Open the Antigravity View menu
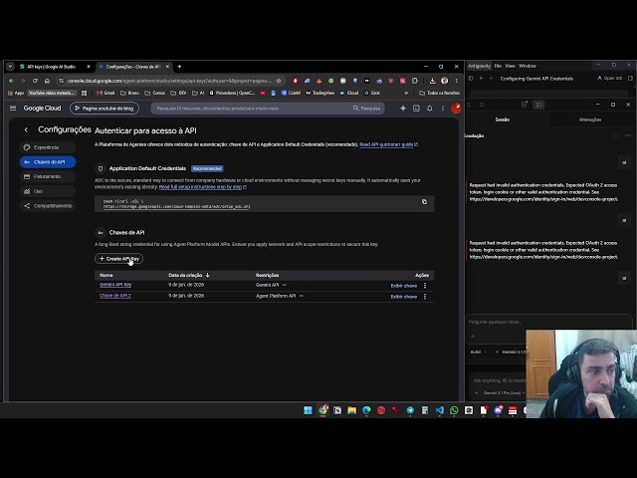This screenshot has height=478, width=637. [x=511, y=66]
